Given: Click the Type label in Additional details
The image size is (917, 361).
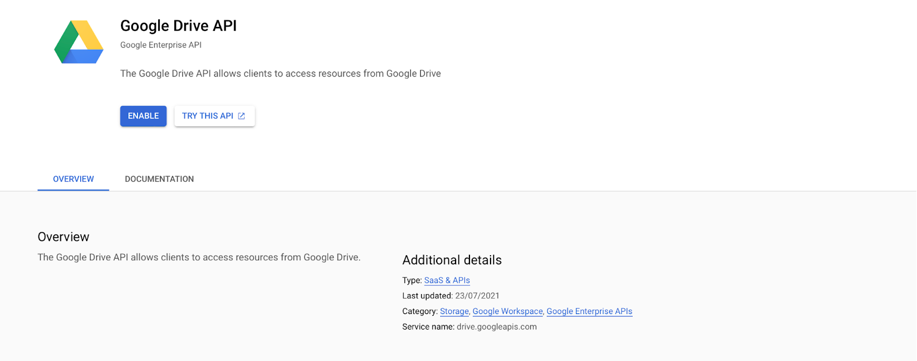Looking at the screenshot, I should [x=412, y=280].
